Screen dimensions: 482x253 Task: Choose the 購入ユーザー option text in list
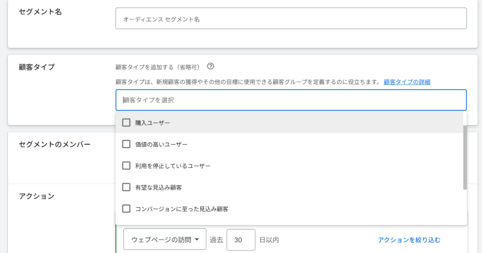pyautogui.click(x=153, y=123)
